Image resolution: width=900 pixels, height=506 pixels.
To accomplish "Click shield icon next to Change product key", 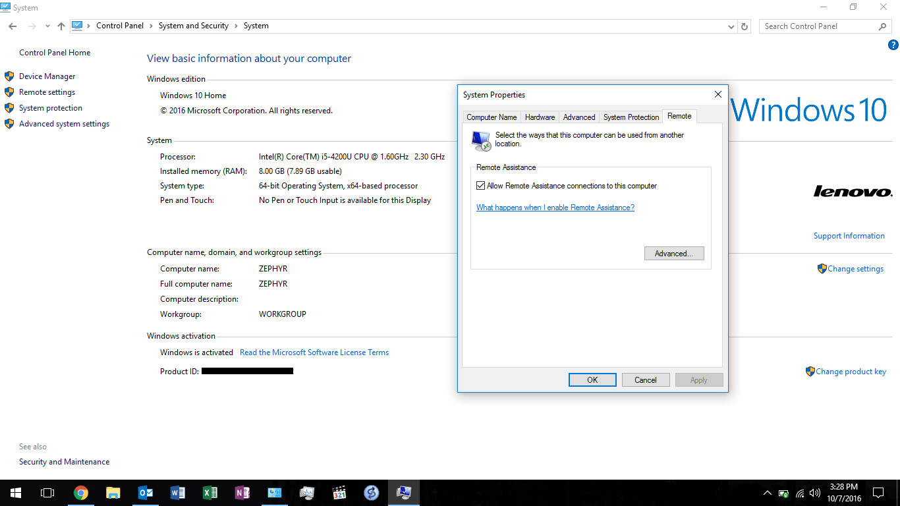I will [810, 372].
